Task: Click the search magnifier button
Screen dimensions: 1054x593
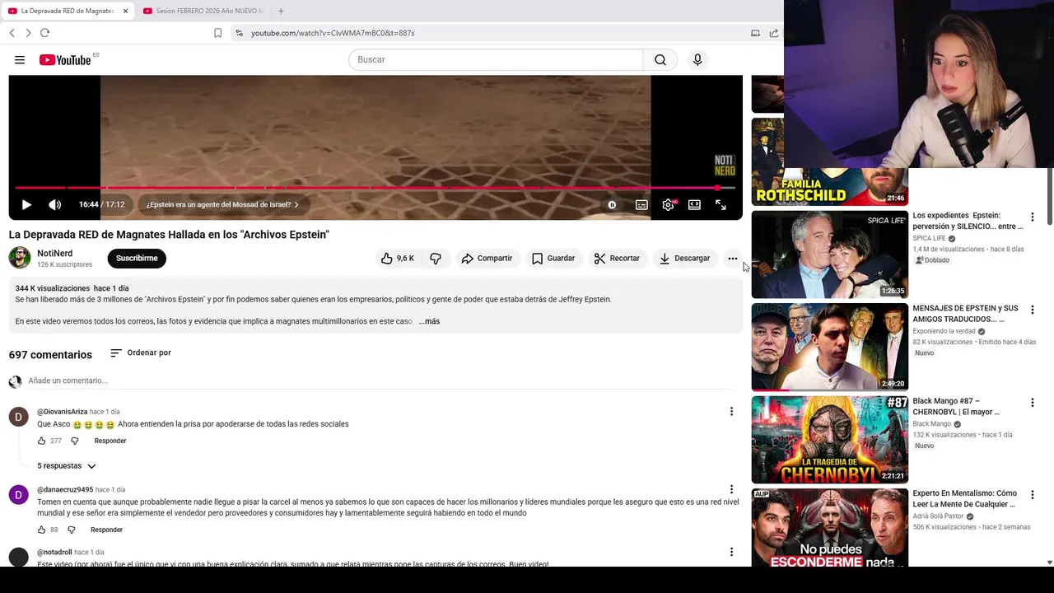Action: point(660,60)
